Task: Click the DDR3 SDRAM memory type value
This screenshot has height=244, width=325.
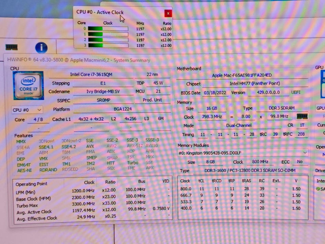Action: pos(282,108)
